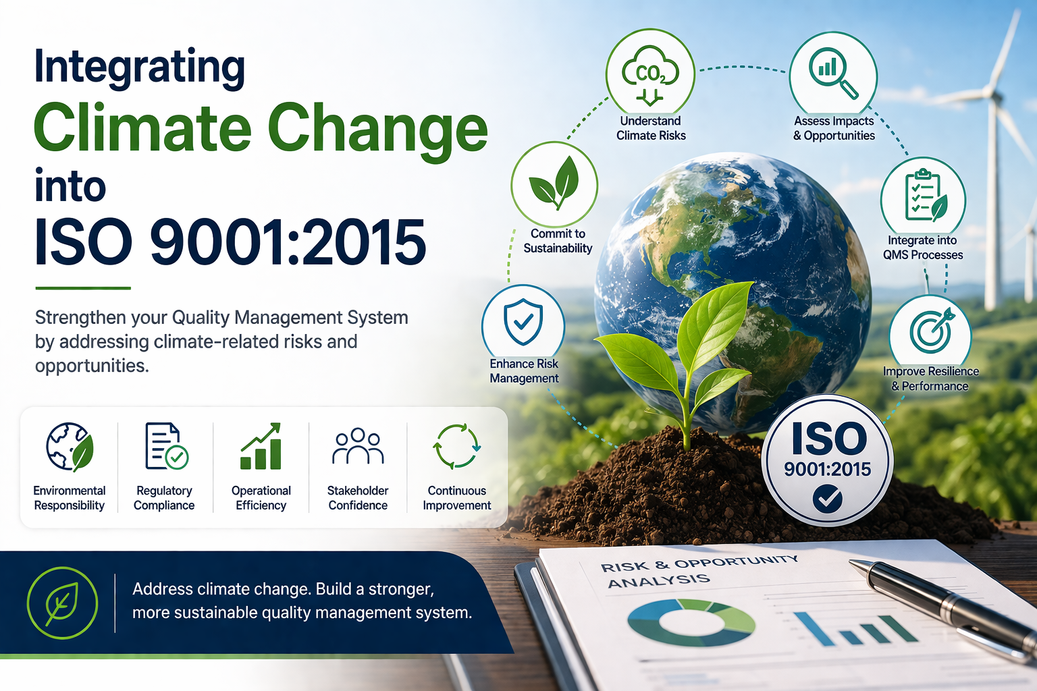Screen dimensions: 1037x691
Task: Click the "Regulatory Compliance" label
Action: coord(164,498)
